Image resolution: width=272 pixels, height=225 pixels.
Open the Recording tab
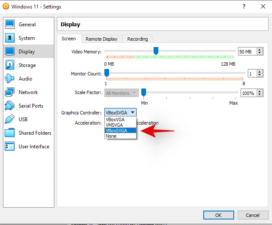[x=137, y=39]
